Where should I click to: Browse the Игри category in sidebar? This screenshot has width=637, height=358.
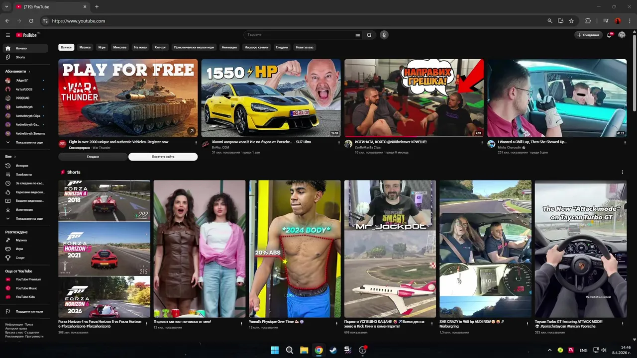click(25, 249)
